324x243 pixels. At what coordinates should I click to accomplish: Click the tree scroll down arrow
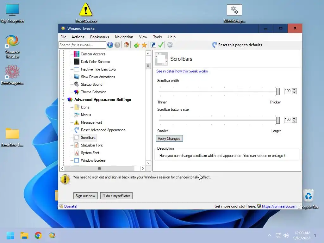[x=148, y=163]
